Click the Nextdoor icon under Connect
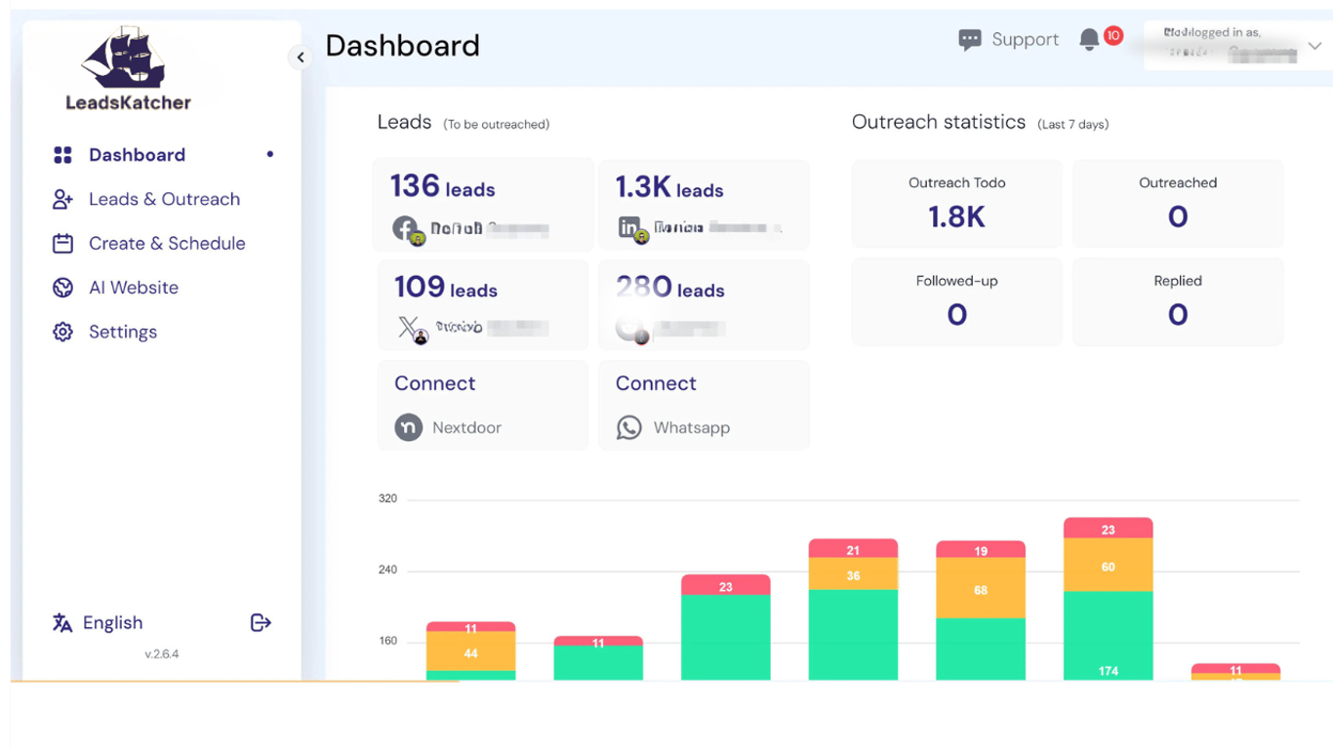This screenshot has width=1333, height=749. (408, 427)
